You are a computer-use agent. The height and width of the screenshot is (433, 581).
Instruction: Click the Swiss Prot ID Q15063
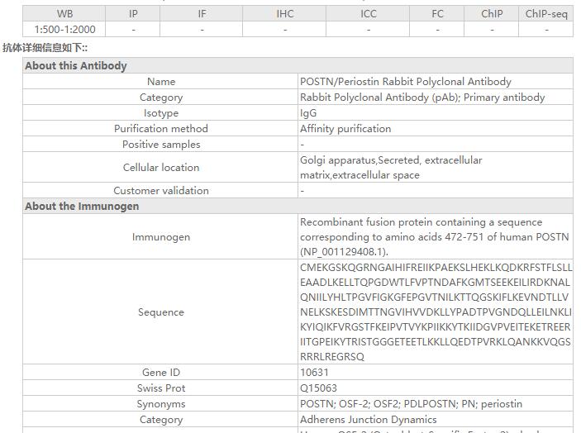point(318,388)
